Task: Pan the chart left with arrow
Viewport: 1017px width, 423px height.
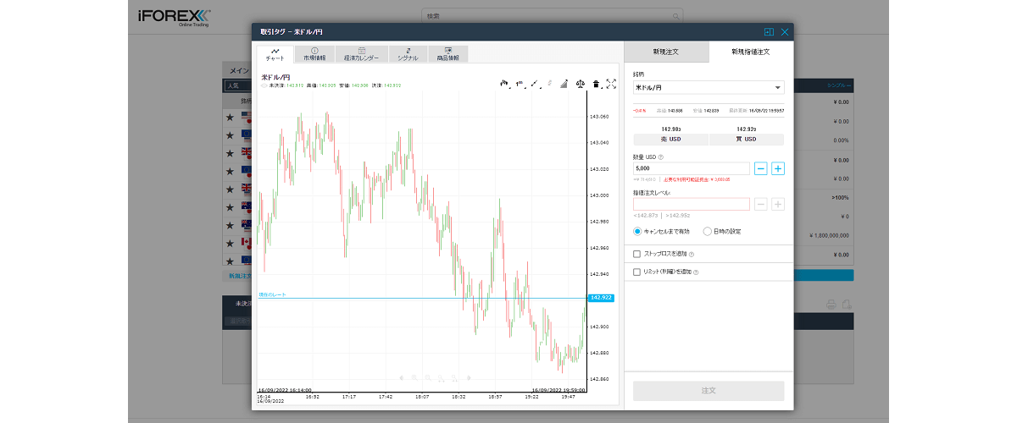Action: pos(402,377)
